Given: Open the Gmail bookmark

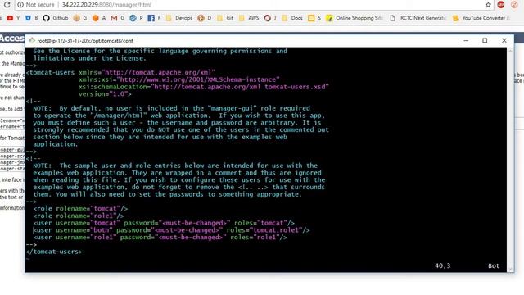Looking at the screenshot, I should 118,18.
